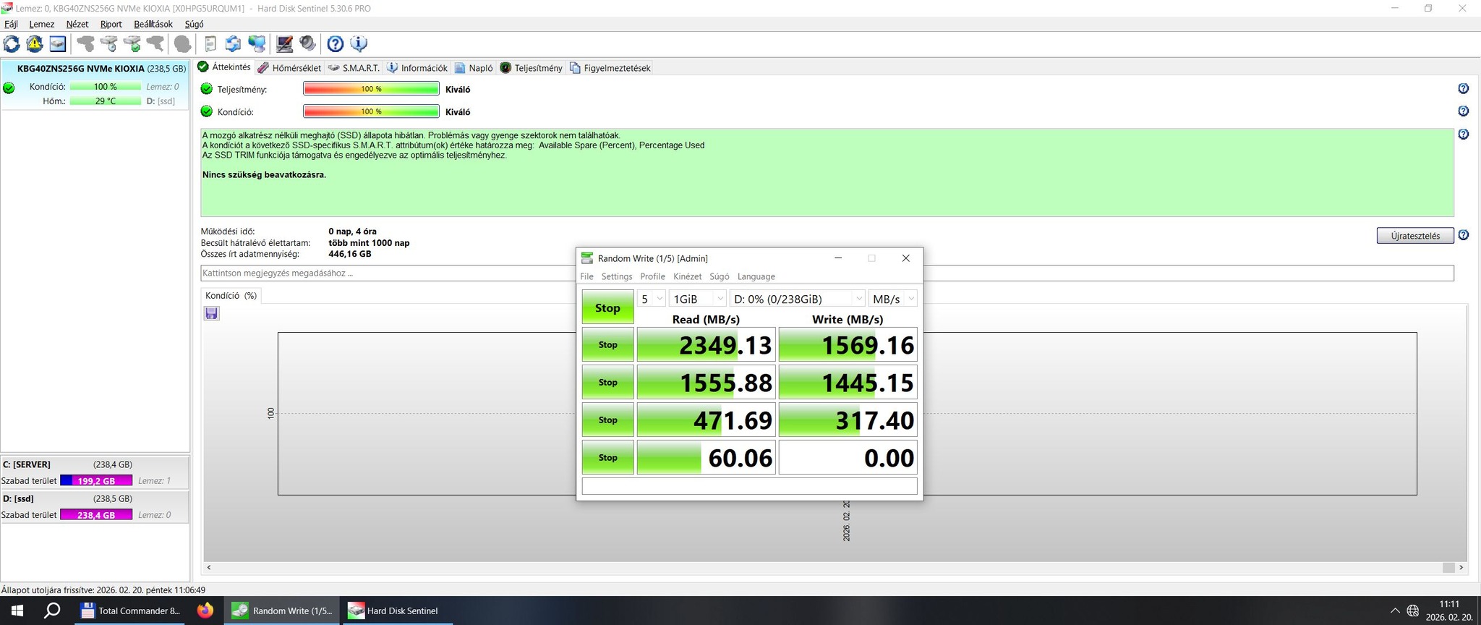This screenshot has width=1481, height=625.
Task: Click the horizontal scrollbar below the chart
Action: pos(835,568)
